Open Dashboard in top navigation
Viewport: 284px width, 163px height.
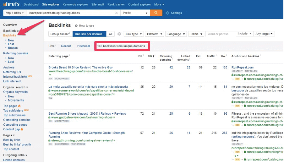(31, 4)
